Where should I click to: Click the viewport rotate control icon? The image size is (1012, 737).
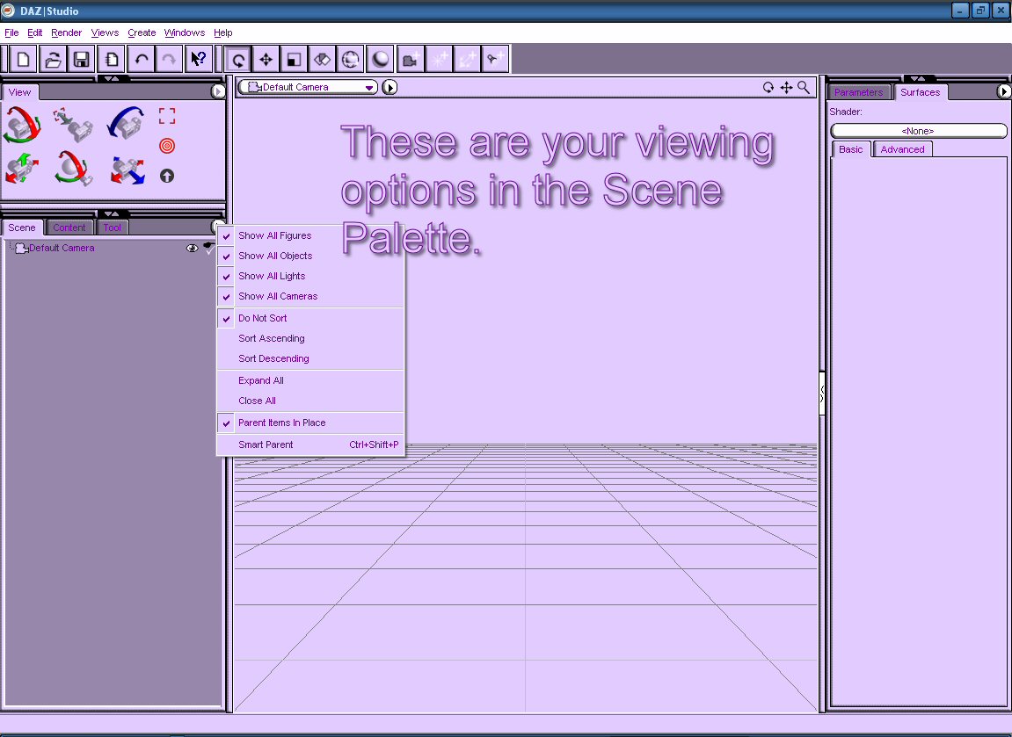tap(768, 87)
